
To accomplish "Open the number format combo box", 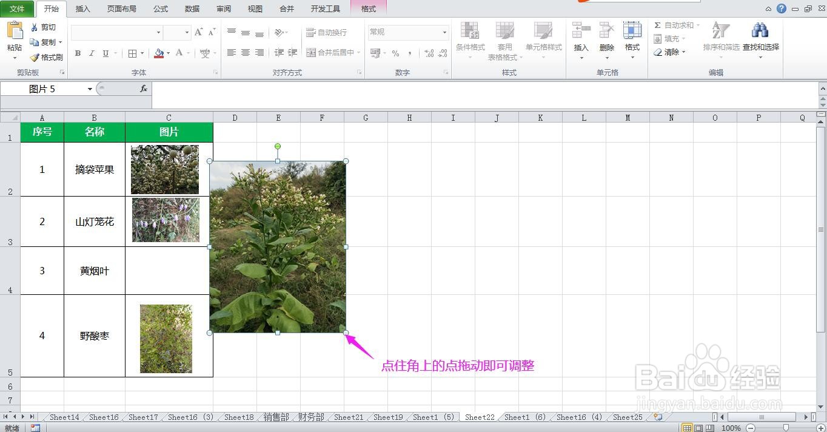I will [x=407, y=32].
